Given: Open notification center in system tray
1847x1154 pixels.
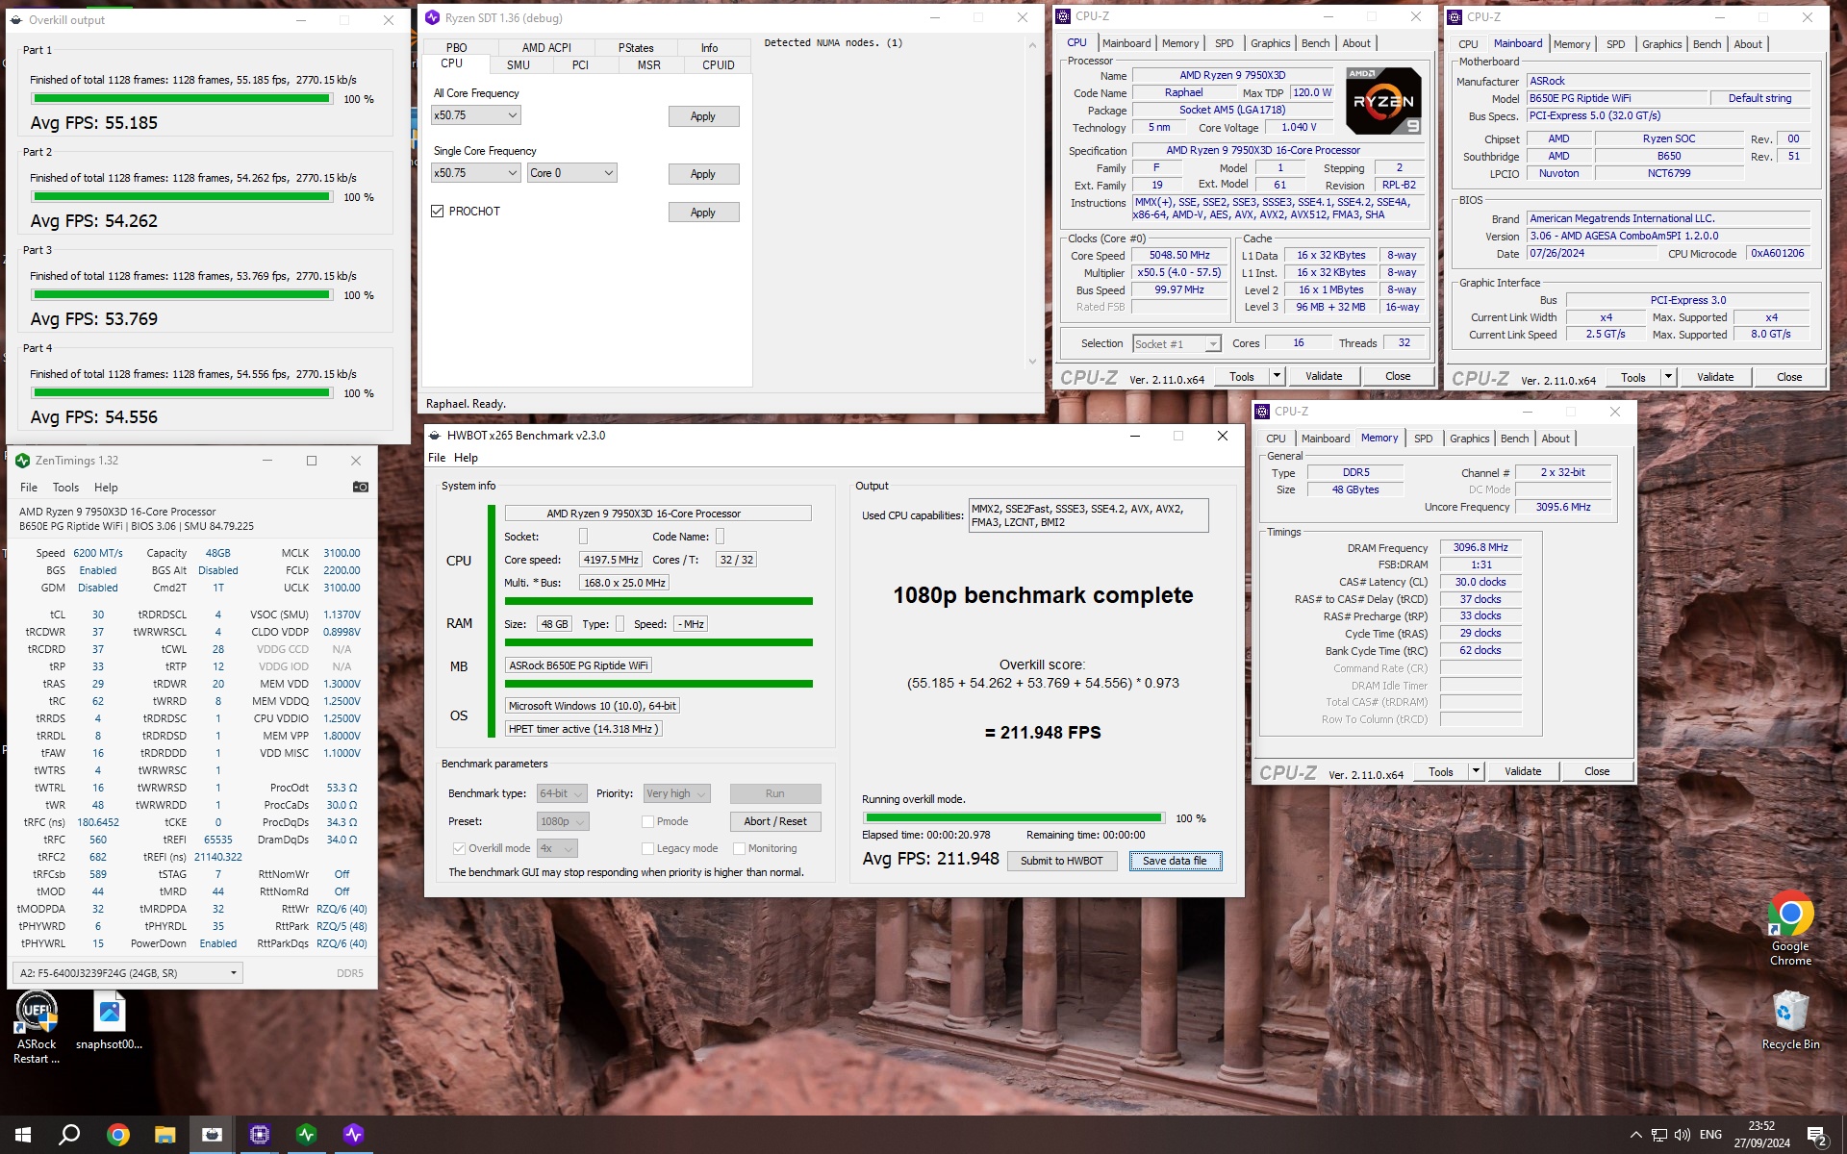Looking at the screenshot, I should 1817,1136.
